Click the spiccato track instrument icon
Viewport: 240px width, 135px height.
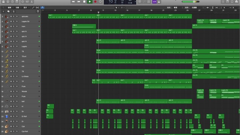6,16
